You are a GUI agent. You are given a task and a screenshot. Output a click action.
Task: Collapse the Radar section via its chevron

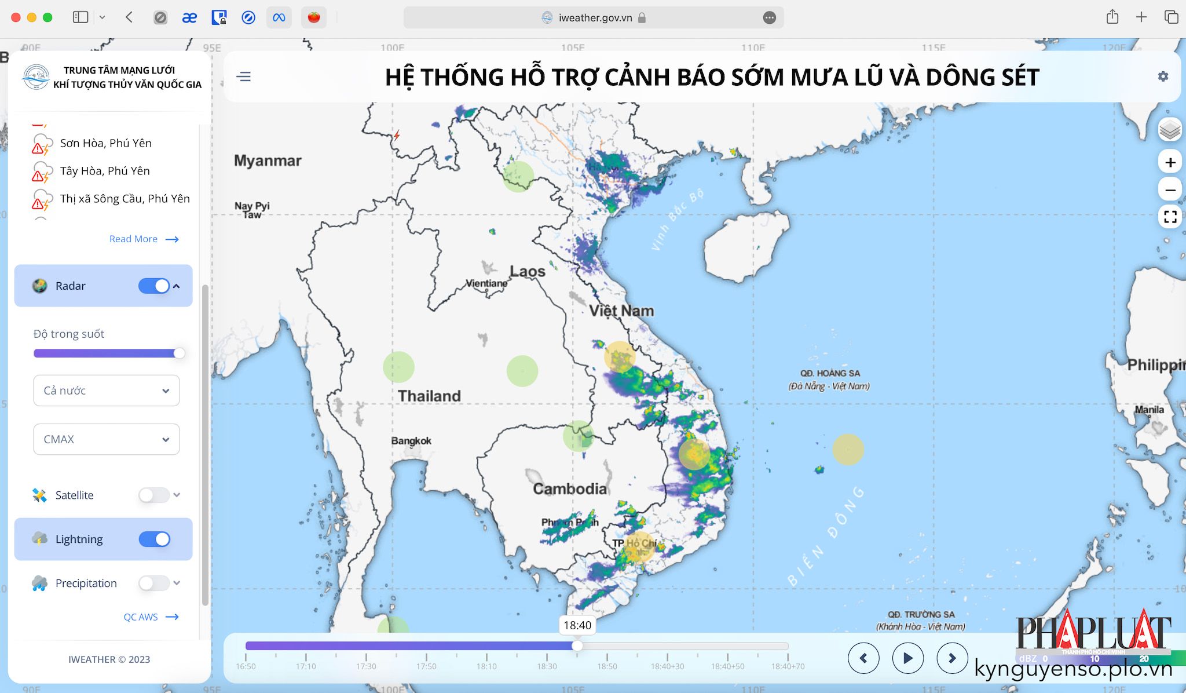(177, 286)
